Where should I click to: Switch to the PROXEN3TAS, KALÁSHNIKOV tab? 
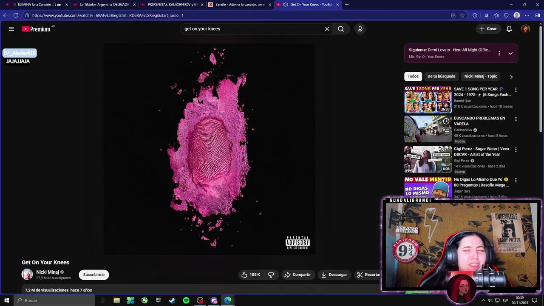coord(173,5)
